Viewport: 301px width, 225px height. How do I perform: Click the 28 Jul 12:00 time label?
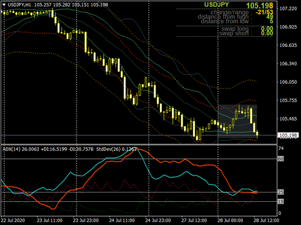coord(267,221)
